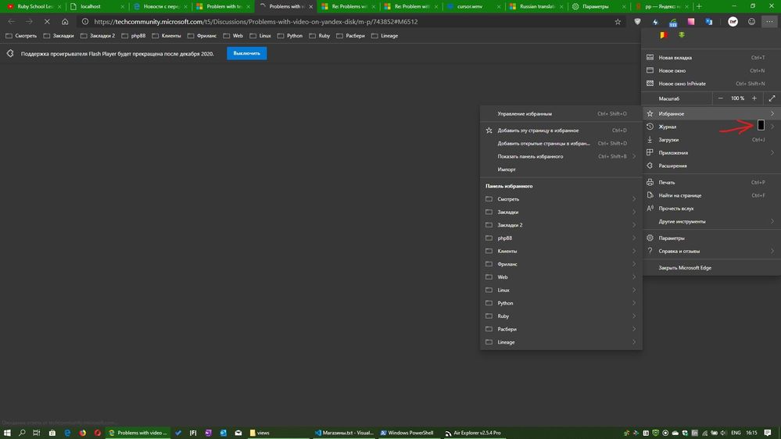Open Mail app from taskbar
781x439 pixels.
(238, 433)
